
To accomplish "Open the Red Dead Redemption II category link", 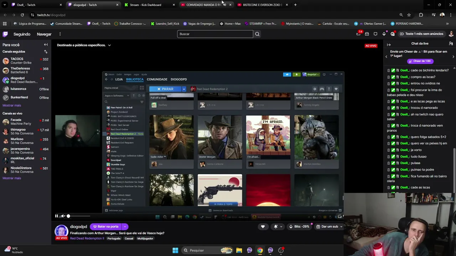I will click(x=87, y=238).
